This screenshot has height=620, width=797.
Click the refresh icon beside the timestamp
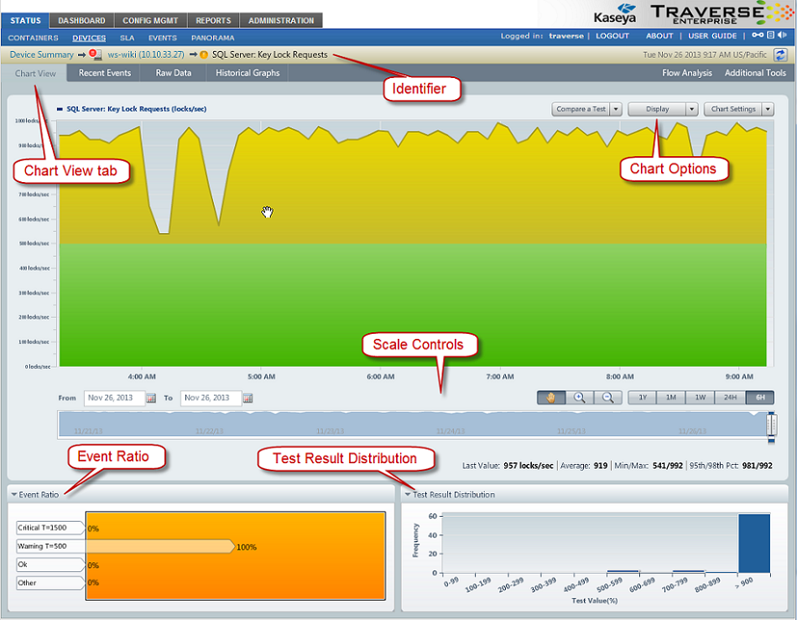pos(780,55)
